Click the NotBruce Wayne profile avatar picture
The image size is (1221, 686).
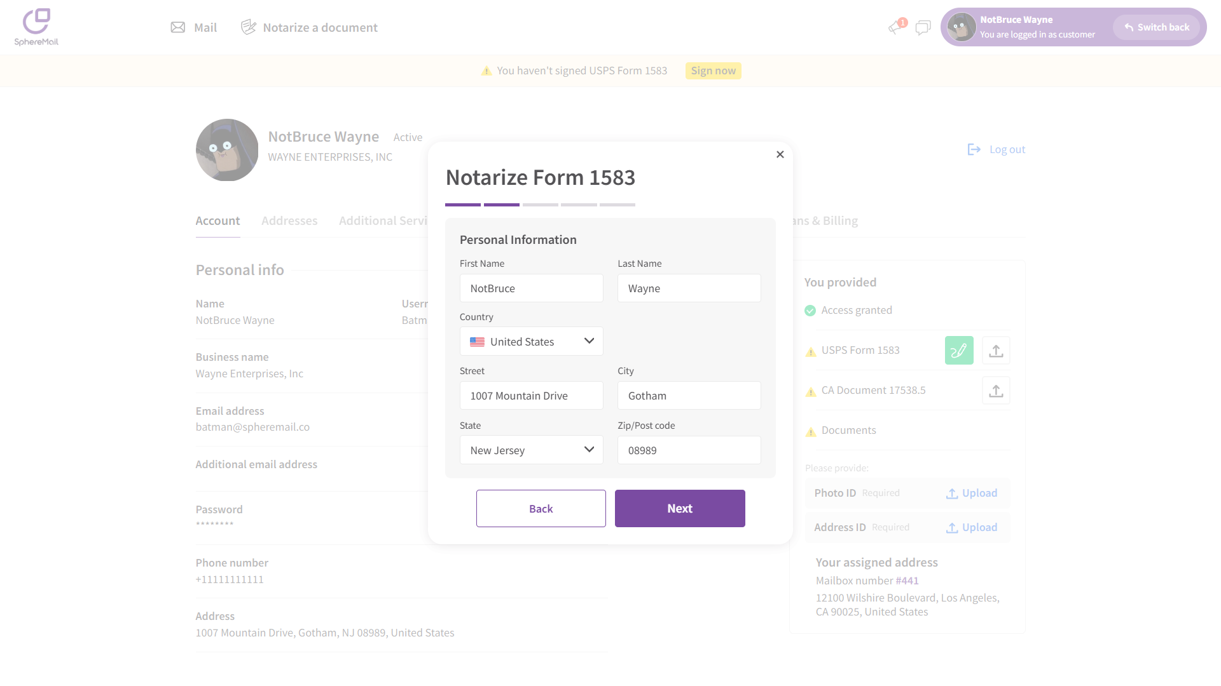(227, 150)
